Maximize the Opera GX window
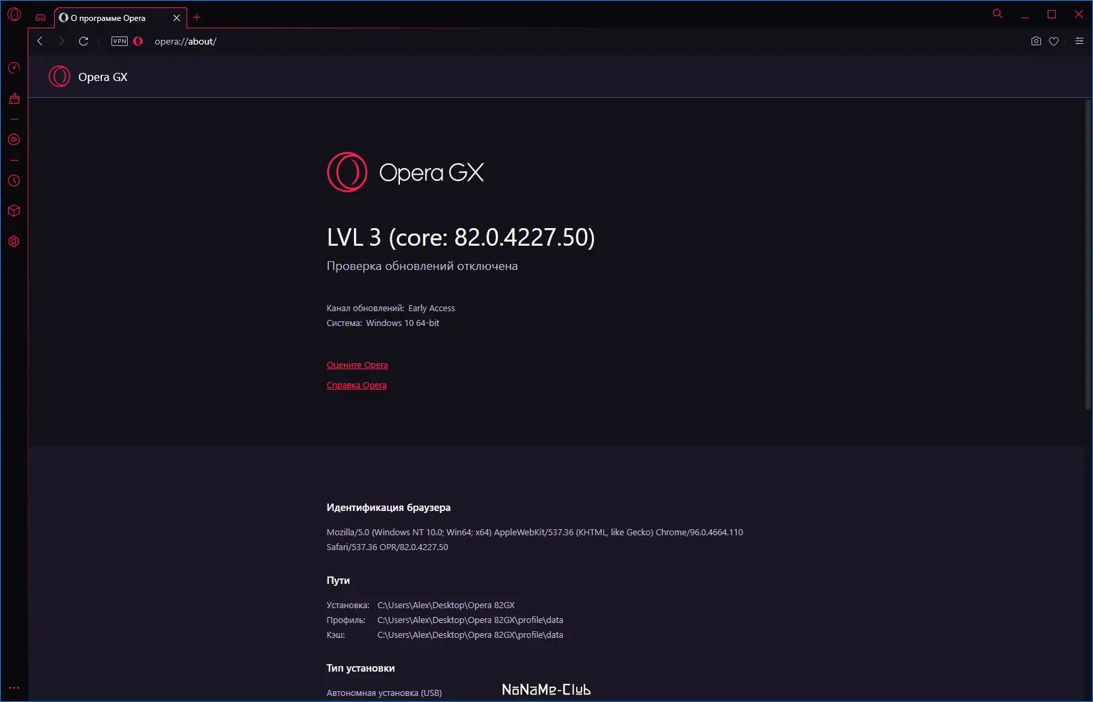 coord(1052,14)
